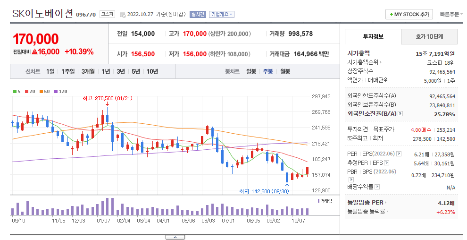Click the 거래대금 value 164,966 백만

coord(311,54)
